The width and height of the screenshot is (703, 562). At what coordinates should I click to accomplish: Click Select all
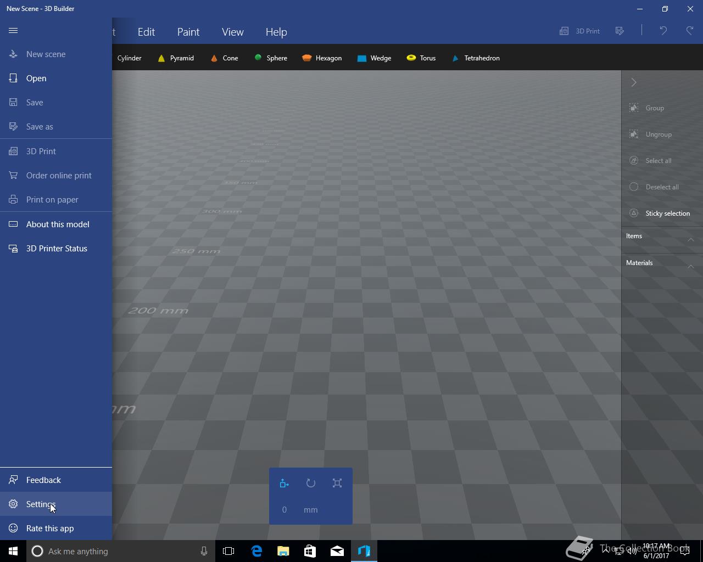coord(662,161)
